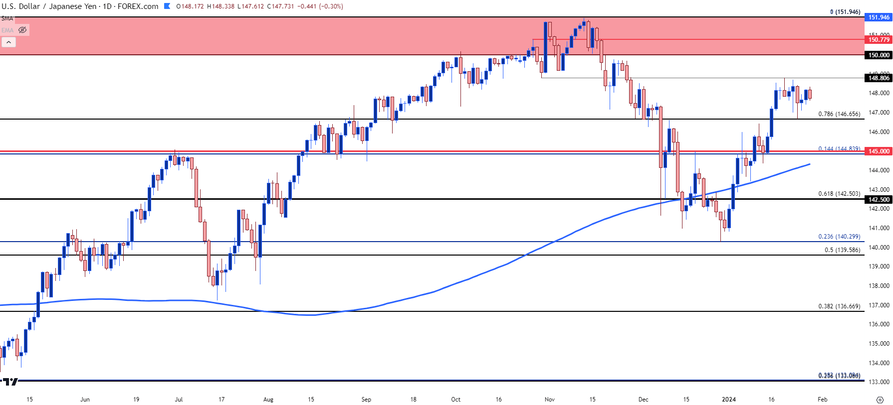Click the Jul label on time axis
Image resolution: width=893 pixels, height=405 pixels.
[x=179, y=400]
